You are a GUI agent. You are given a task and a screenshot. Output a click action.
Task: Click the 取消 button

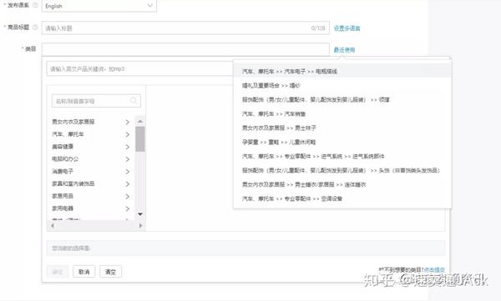pyautogui.click(x=84, y=272)
